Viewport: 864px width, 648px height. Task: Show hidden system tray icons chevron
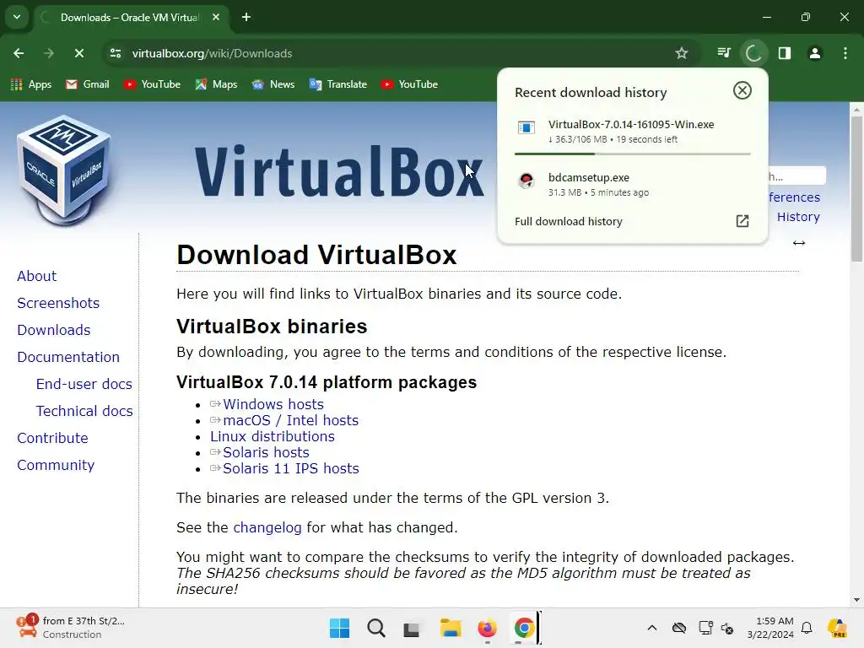click(652, 628)
